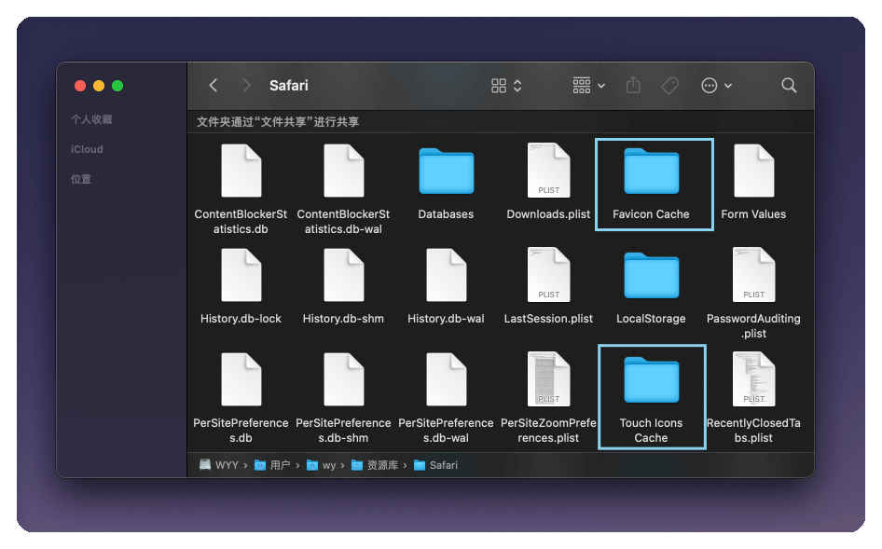Click the 文件夹通过“文件共享”进行共享 banner text
Viewport: 882px width, 549px height.
pyautogui.click(x=278, y=122)
